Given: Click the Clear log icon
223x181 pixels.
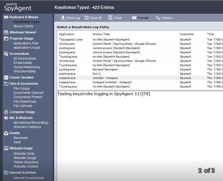Looking at the screenshot, I should click(x=110, y=18).
